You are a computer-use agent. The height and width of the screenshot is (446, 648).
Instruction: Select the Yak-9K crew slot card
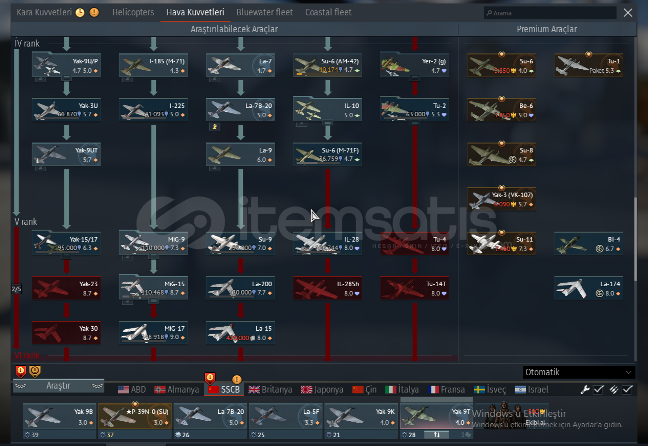(362, 416)
